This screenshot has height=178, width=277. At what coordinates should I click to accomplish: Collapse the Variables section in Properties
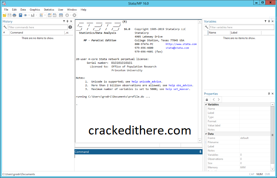point(206,105)
